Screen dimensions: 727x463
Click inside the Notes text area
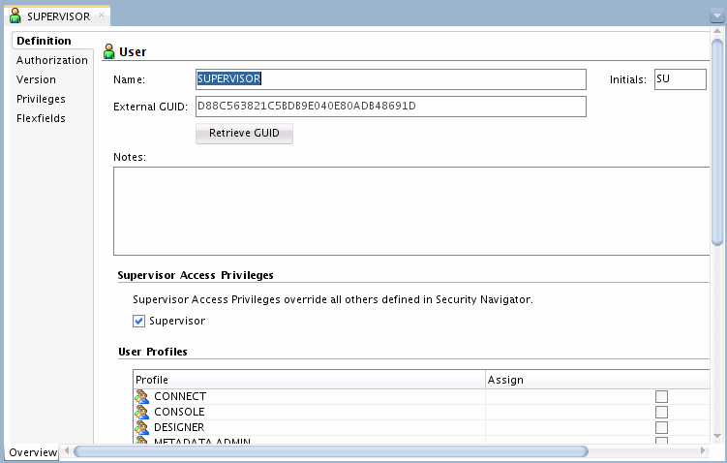pos(411,211)
